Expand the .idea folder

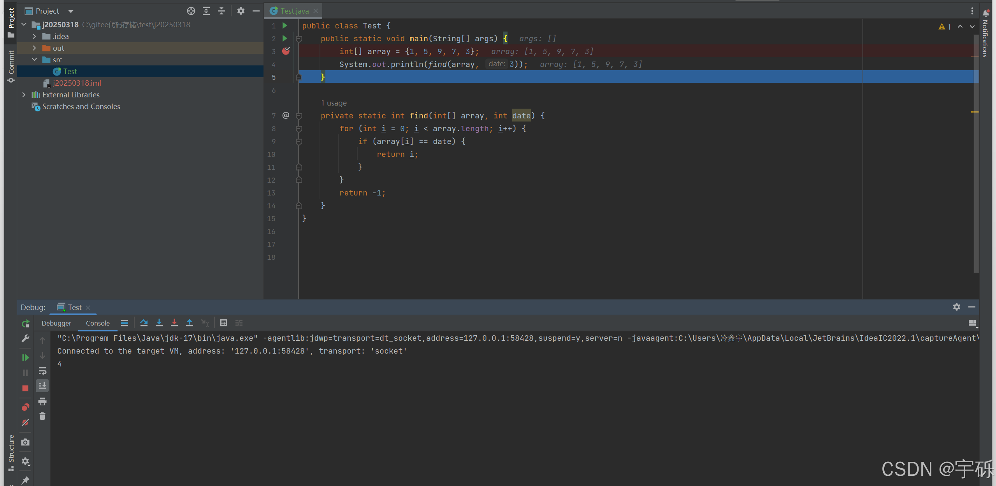pos(35,36)
